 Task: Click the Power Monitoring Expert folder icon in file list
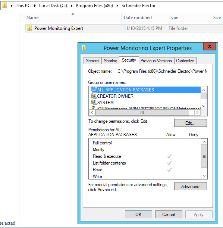[29, 28]
